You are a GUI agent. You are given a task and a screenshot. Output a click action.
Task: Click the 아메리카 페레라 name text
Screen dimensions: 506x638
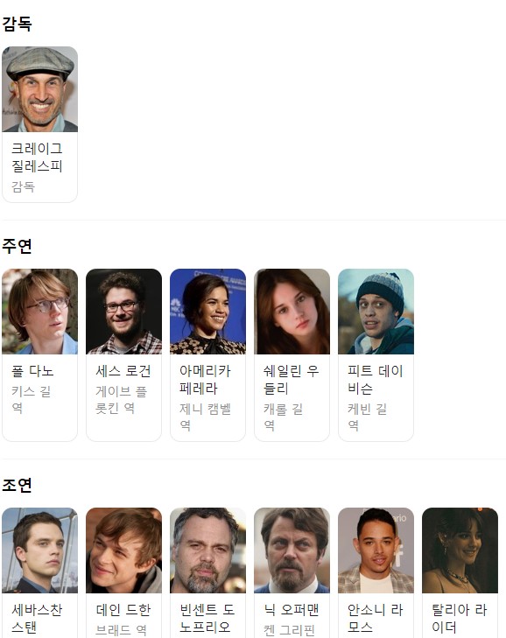pyautogui.click(x=205, y=379)
